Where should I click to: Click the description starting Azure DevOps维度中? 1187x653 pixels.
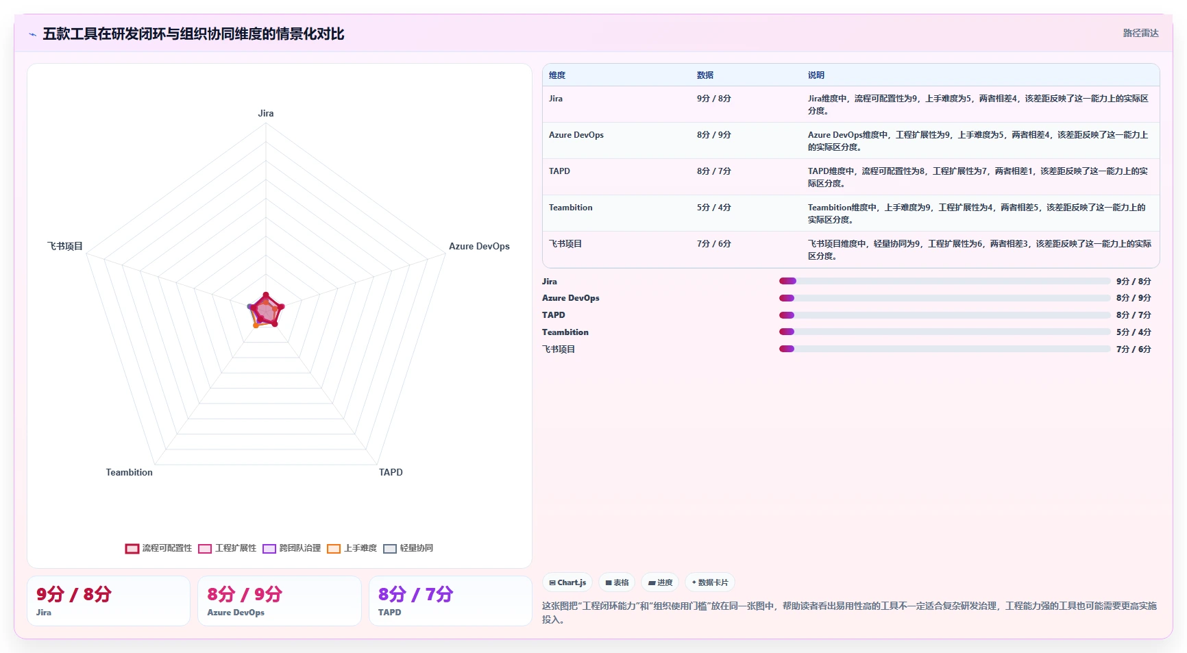coord(979,141)
